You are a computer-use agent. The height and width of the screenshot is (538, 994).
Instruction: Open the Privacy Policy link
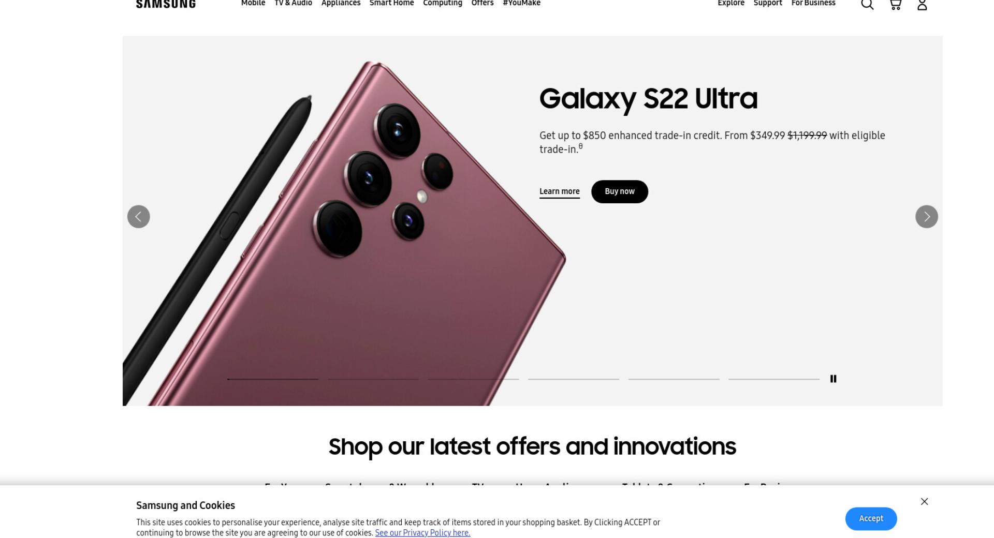422,533
